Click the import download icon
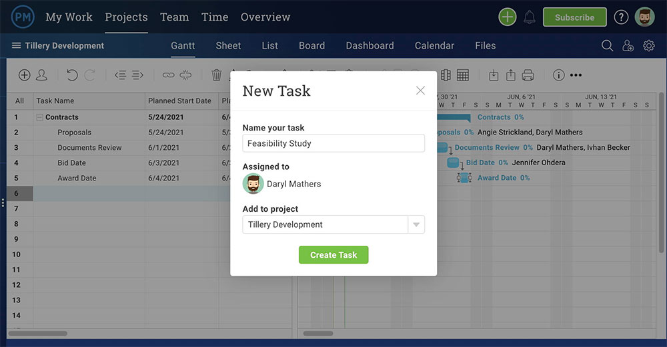The width and height of the screenshot is (667, 347). (494, 75)
